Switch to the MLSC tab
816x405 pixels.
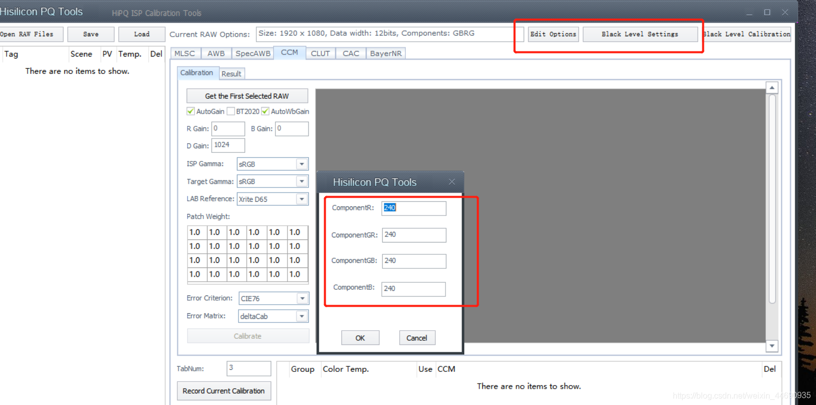coord(185,53)
